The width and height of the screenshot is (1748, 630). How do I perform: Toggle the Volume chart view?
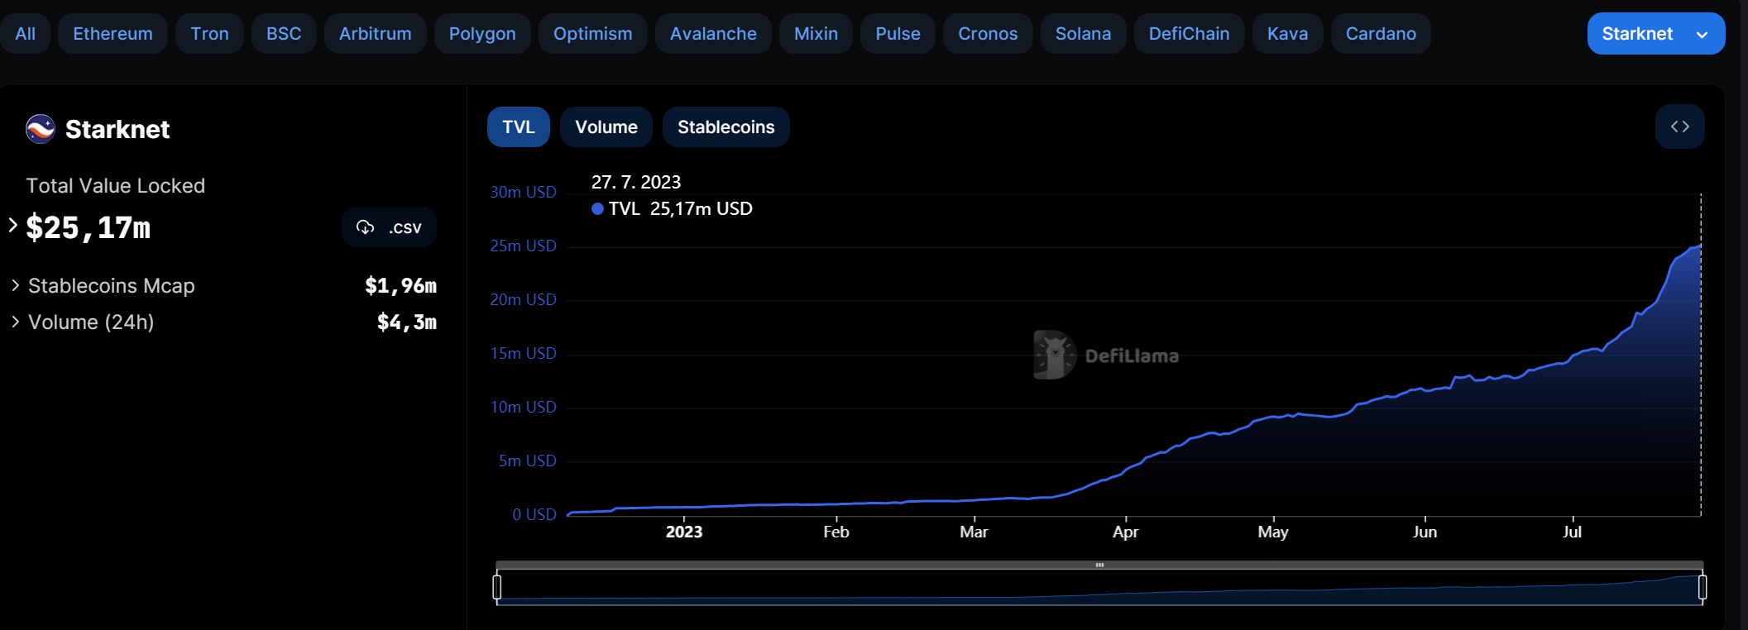coord(606,127)
